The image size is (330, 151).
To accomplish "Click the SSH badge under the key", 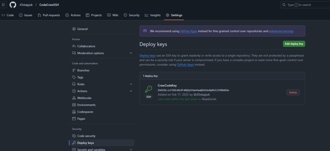I will 149,97.
